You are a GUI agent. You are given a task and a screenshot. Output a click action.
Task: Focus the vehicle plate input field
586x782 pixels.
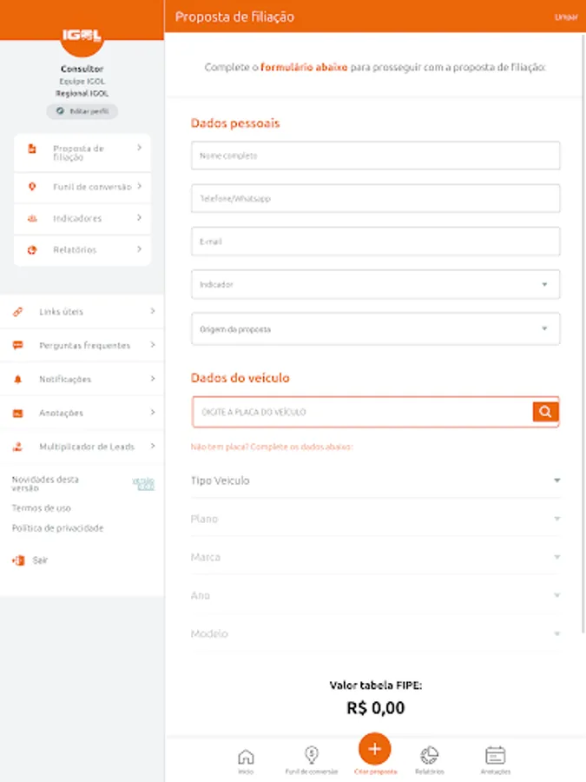[x=361, y=412]
